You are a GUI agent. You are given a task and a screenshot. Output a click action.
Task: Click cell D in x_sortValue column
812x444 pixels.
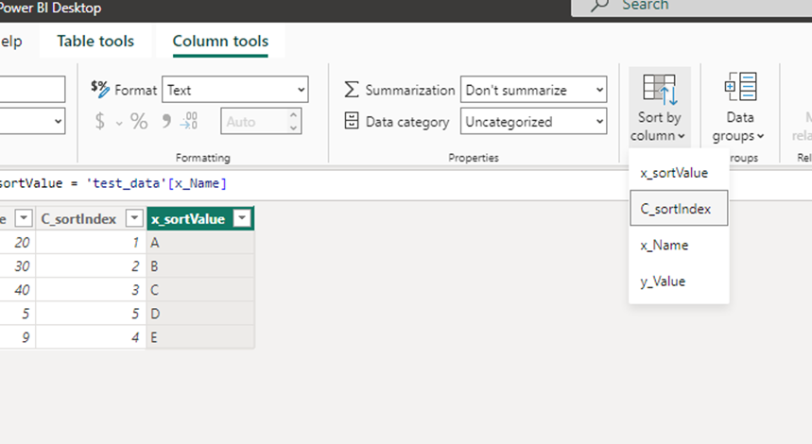pyautogui.click(x=200, y=314)
